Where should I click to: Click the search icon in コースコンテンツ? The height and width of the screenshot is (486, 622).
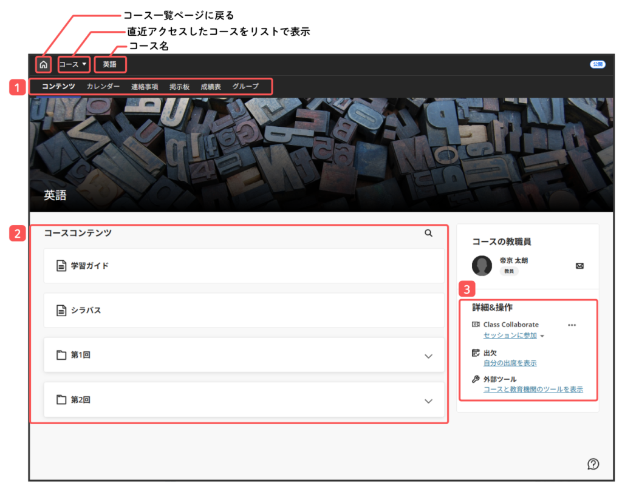428,233
